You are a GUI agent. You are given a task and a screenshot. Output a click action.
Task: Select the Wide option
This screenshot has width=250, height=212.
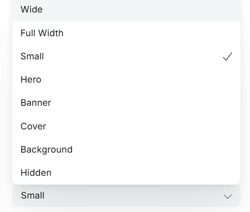[126, 10]
